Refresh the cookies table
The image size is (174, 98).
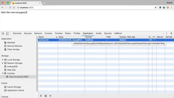click(41, 96)
